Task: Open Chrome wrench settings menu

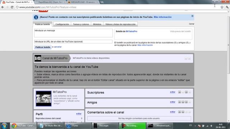Action: tap(227, 7)
